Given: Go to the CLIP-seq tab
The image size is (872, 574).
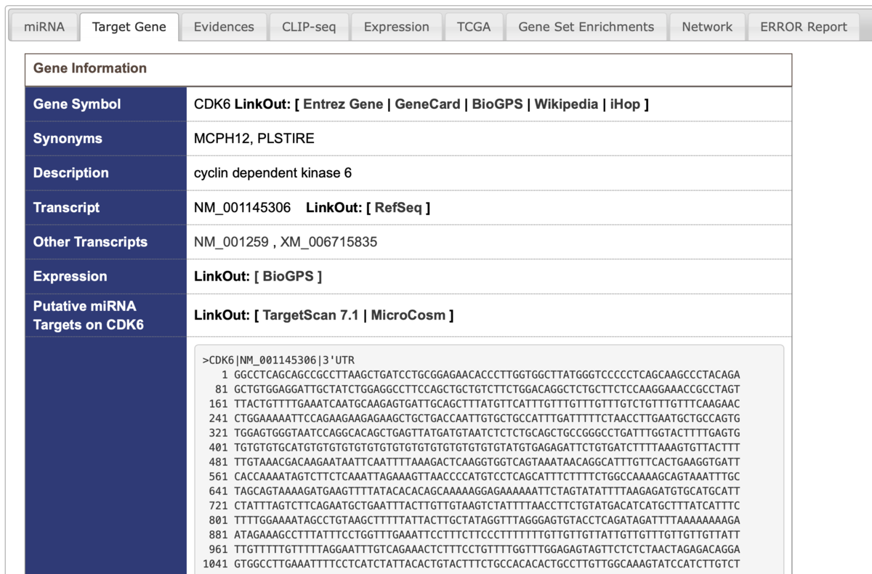Looking at the screenshot, I should 309,27.
